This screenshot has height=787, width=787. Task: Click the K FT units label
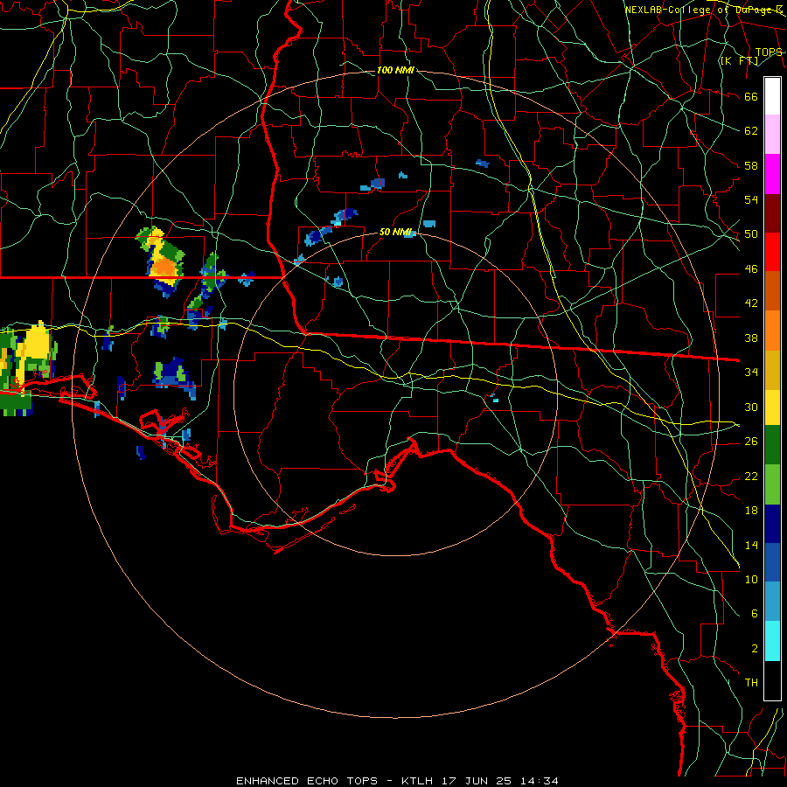[x=739, y=61]
